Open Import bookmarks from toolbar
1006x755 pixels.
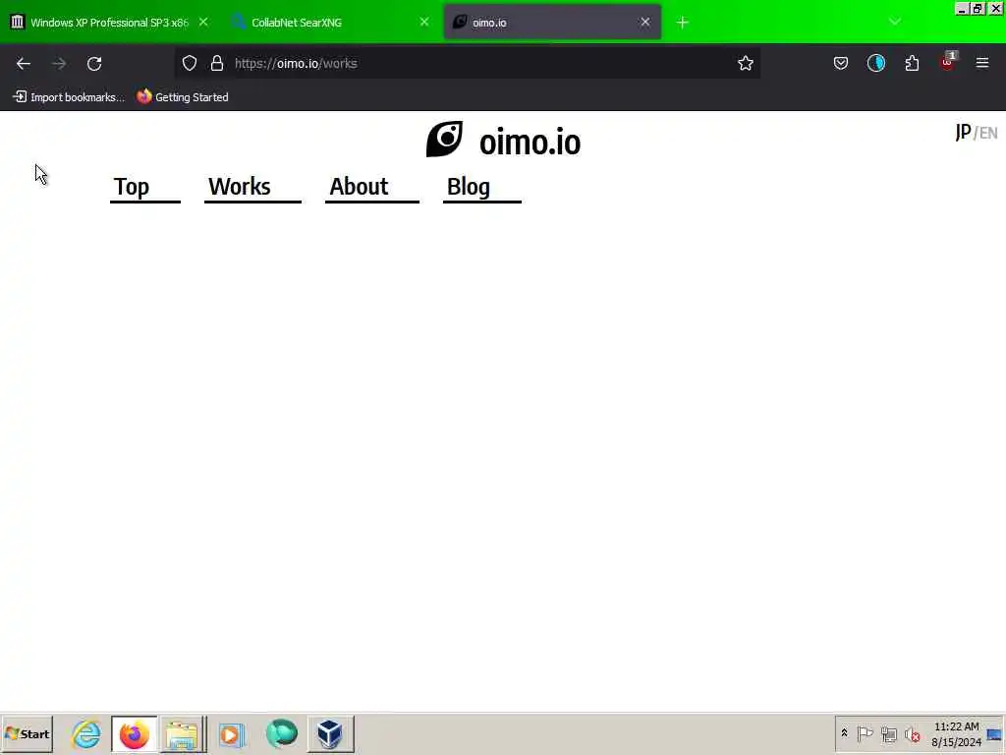coord(69,97)
